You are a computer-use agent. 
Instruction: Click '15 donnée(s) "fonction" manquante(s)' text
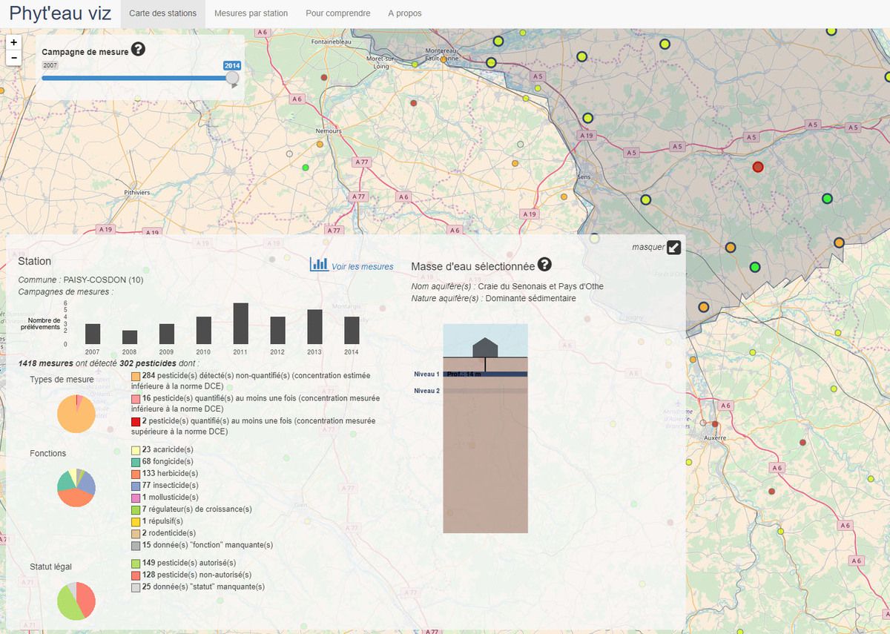point(208,544)
